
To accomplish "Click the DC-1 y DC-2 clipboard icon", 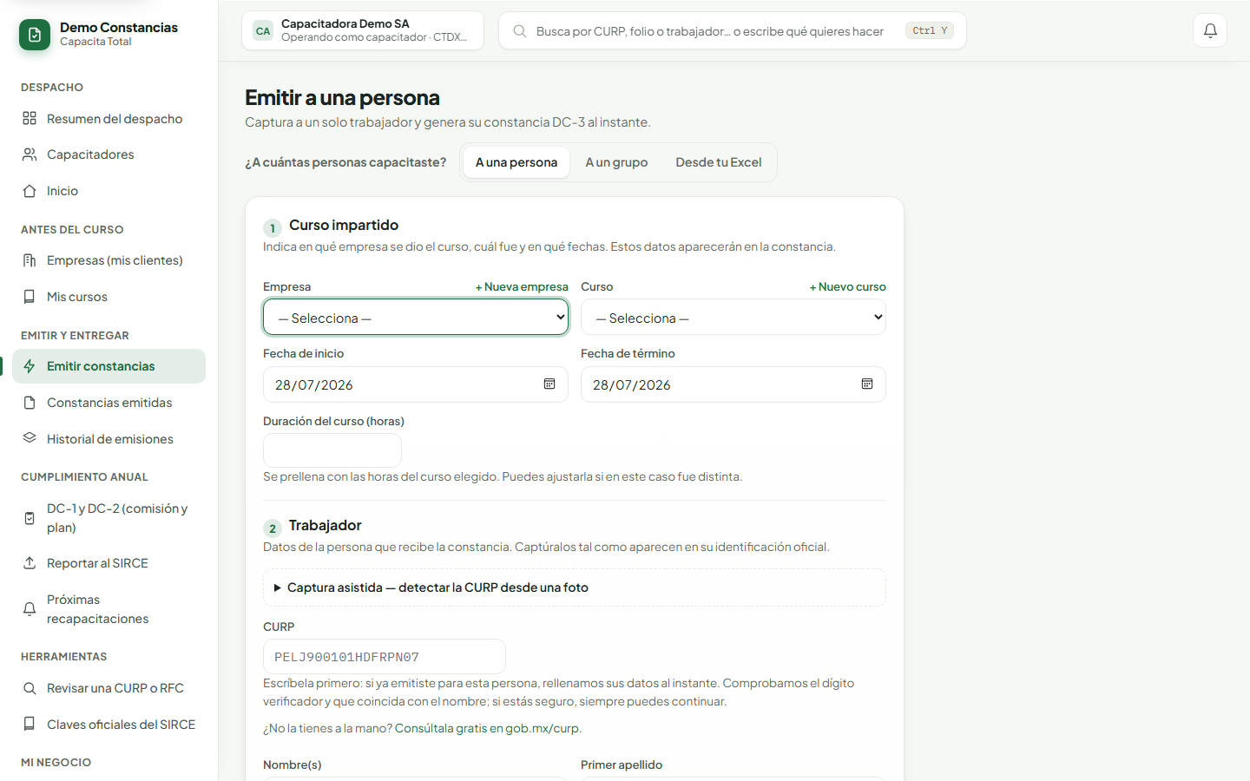I will click(x=30, y=518).
